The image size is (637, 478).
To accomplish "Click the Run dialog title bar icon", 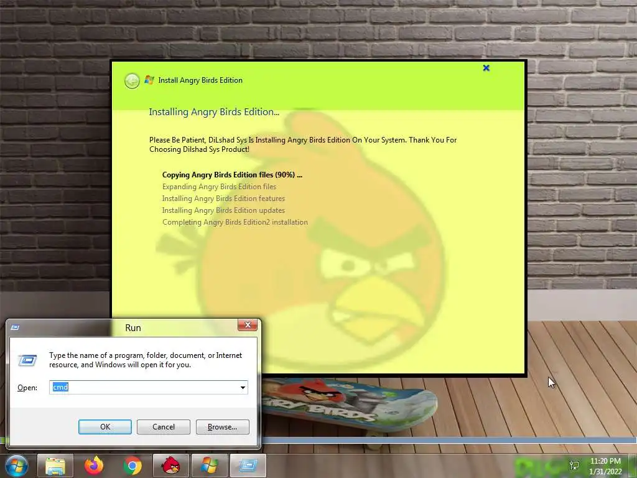I will (x=16, y=327).
